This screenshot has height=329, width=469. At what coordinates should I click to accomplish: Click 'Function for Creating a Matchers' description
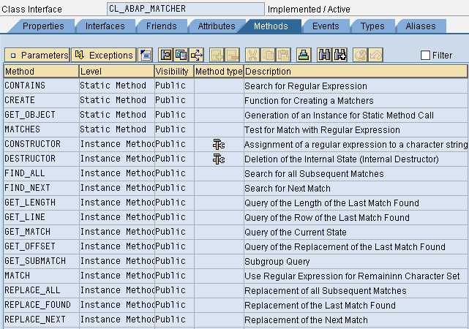309,101
